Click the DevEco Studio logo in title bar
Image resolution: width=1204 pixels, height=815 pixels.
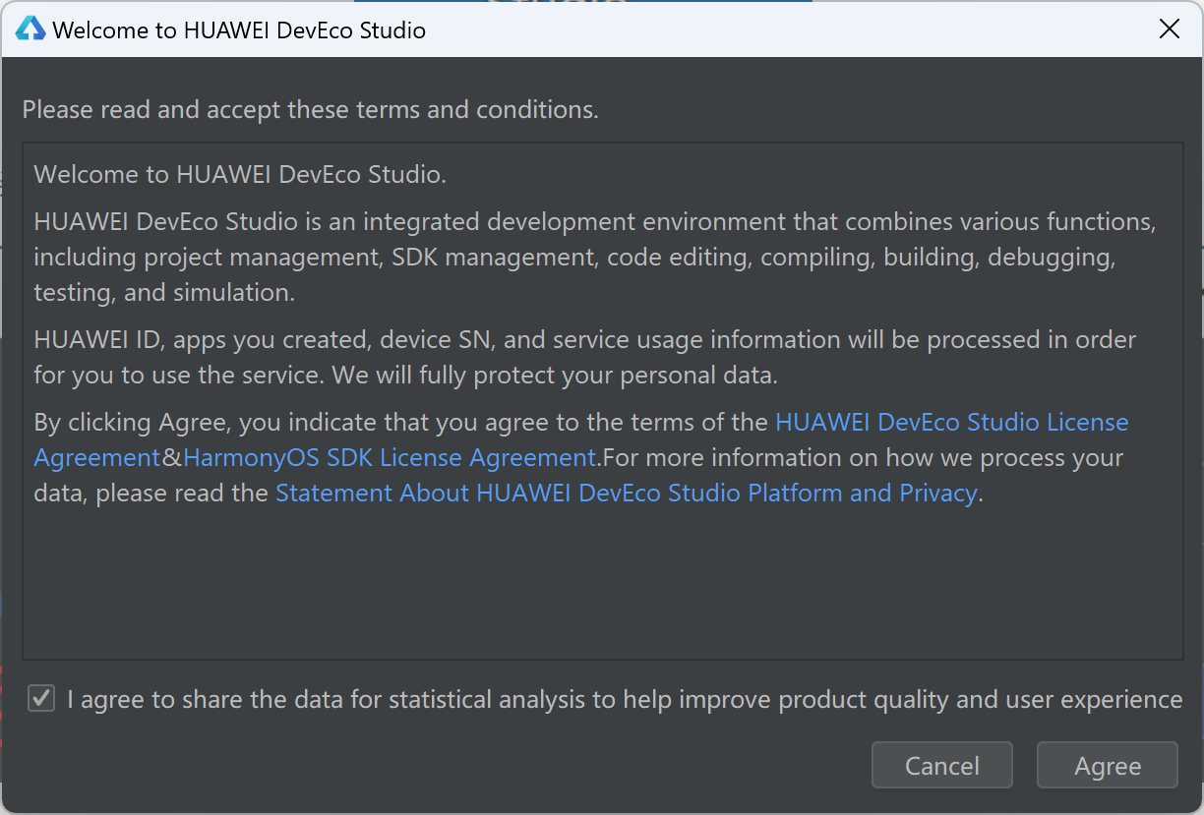tap(30, 29)
